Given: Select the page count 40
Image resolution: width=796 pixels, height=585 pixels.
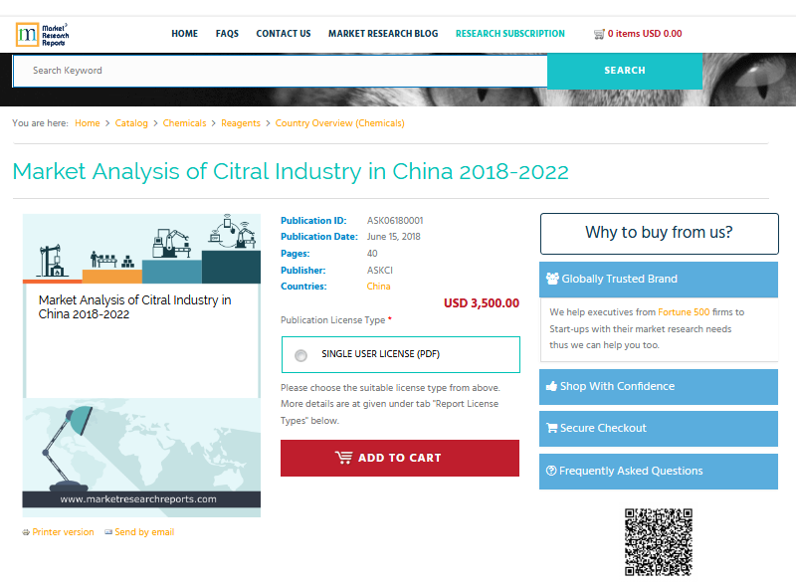Looking at the screenshot, I should [x=372, y=254].
